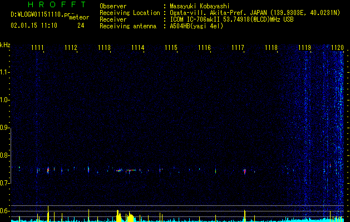
Task: Click the 1119 time tick label
Action: 305,48
